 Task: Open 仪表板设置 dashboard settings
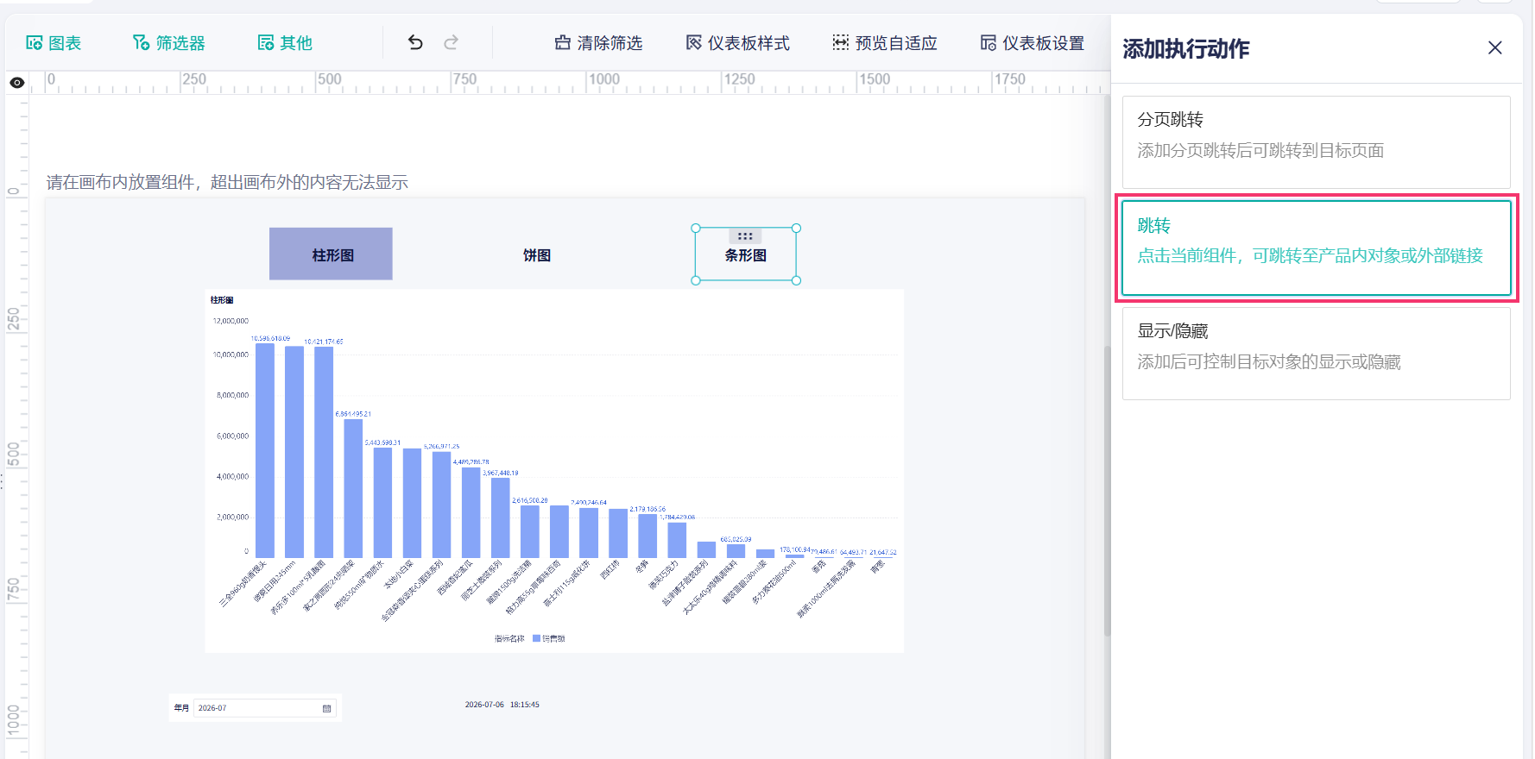[1032, 43]
